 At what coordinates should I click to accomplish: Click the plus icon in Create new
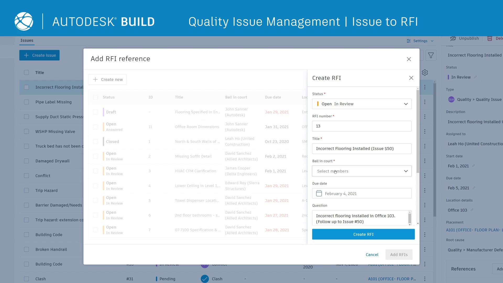click(x=95, y=79)
